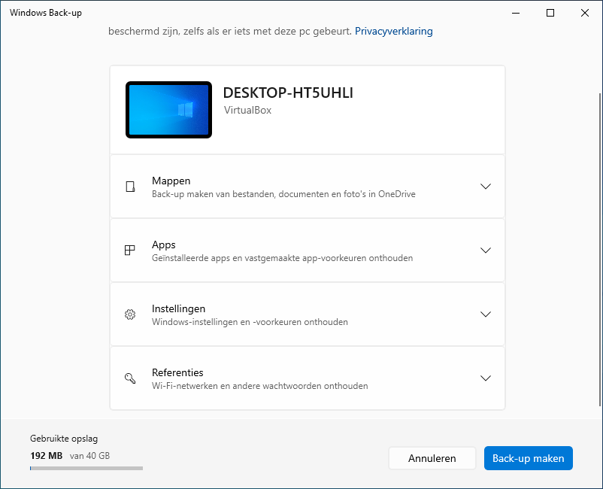
Task: Click the Instellingen gear icon
Action: coord(130,314)
